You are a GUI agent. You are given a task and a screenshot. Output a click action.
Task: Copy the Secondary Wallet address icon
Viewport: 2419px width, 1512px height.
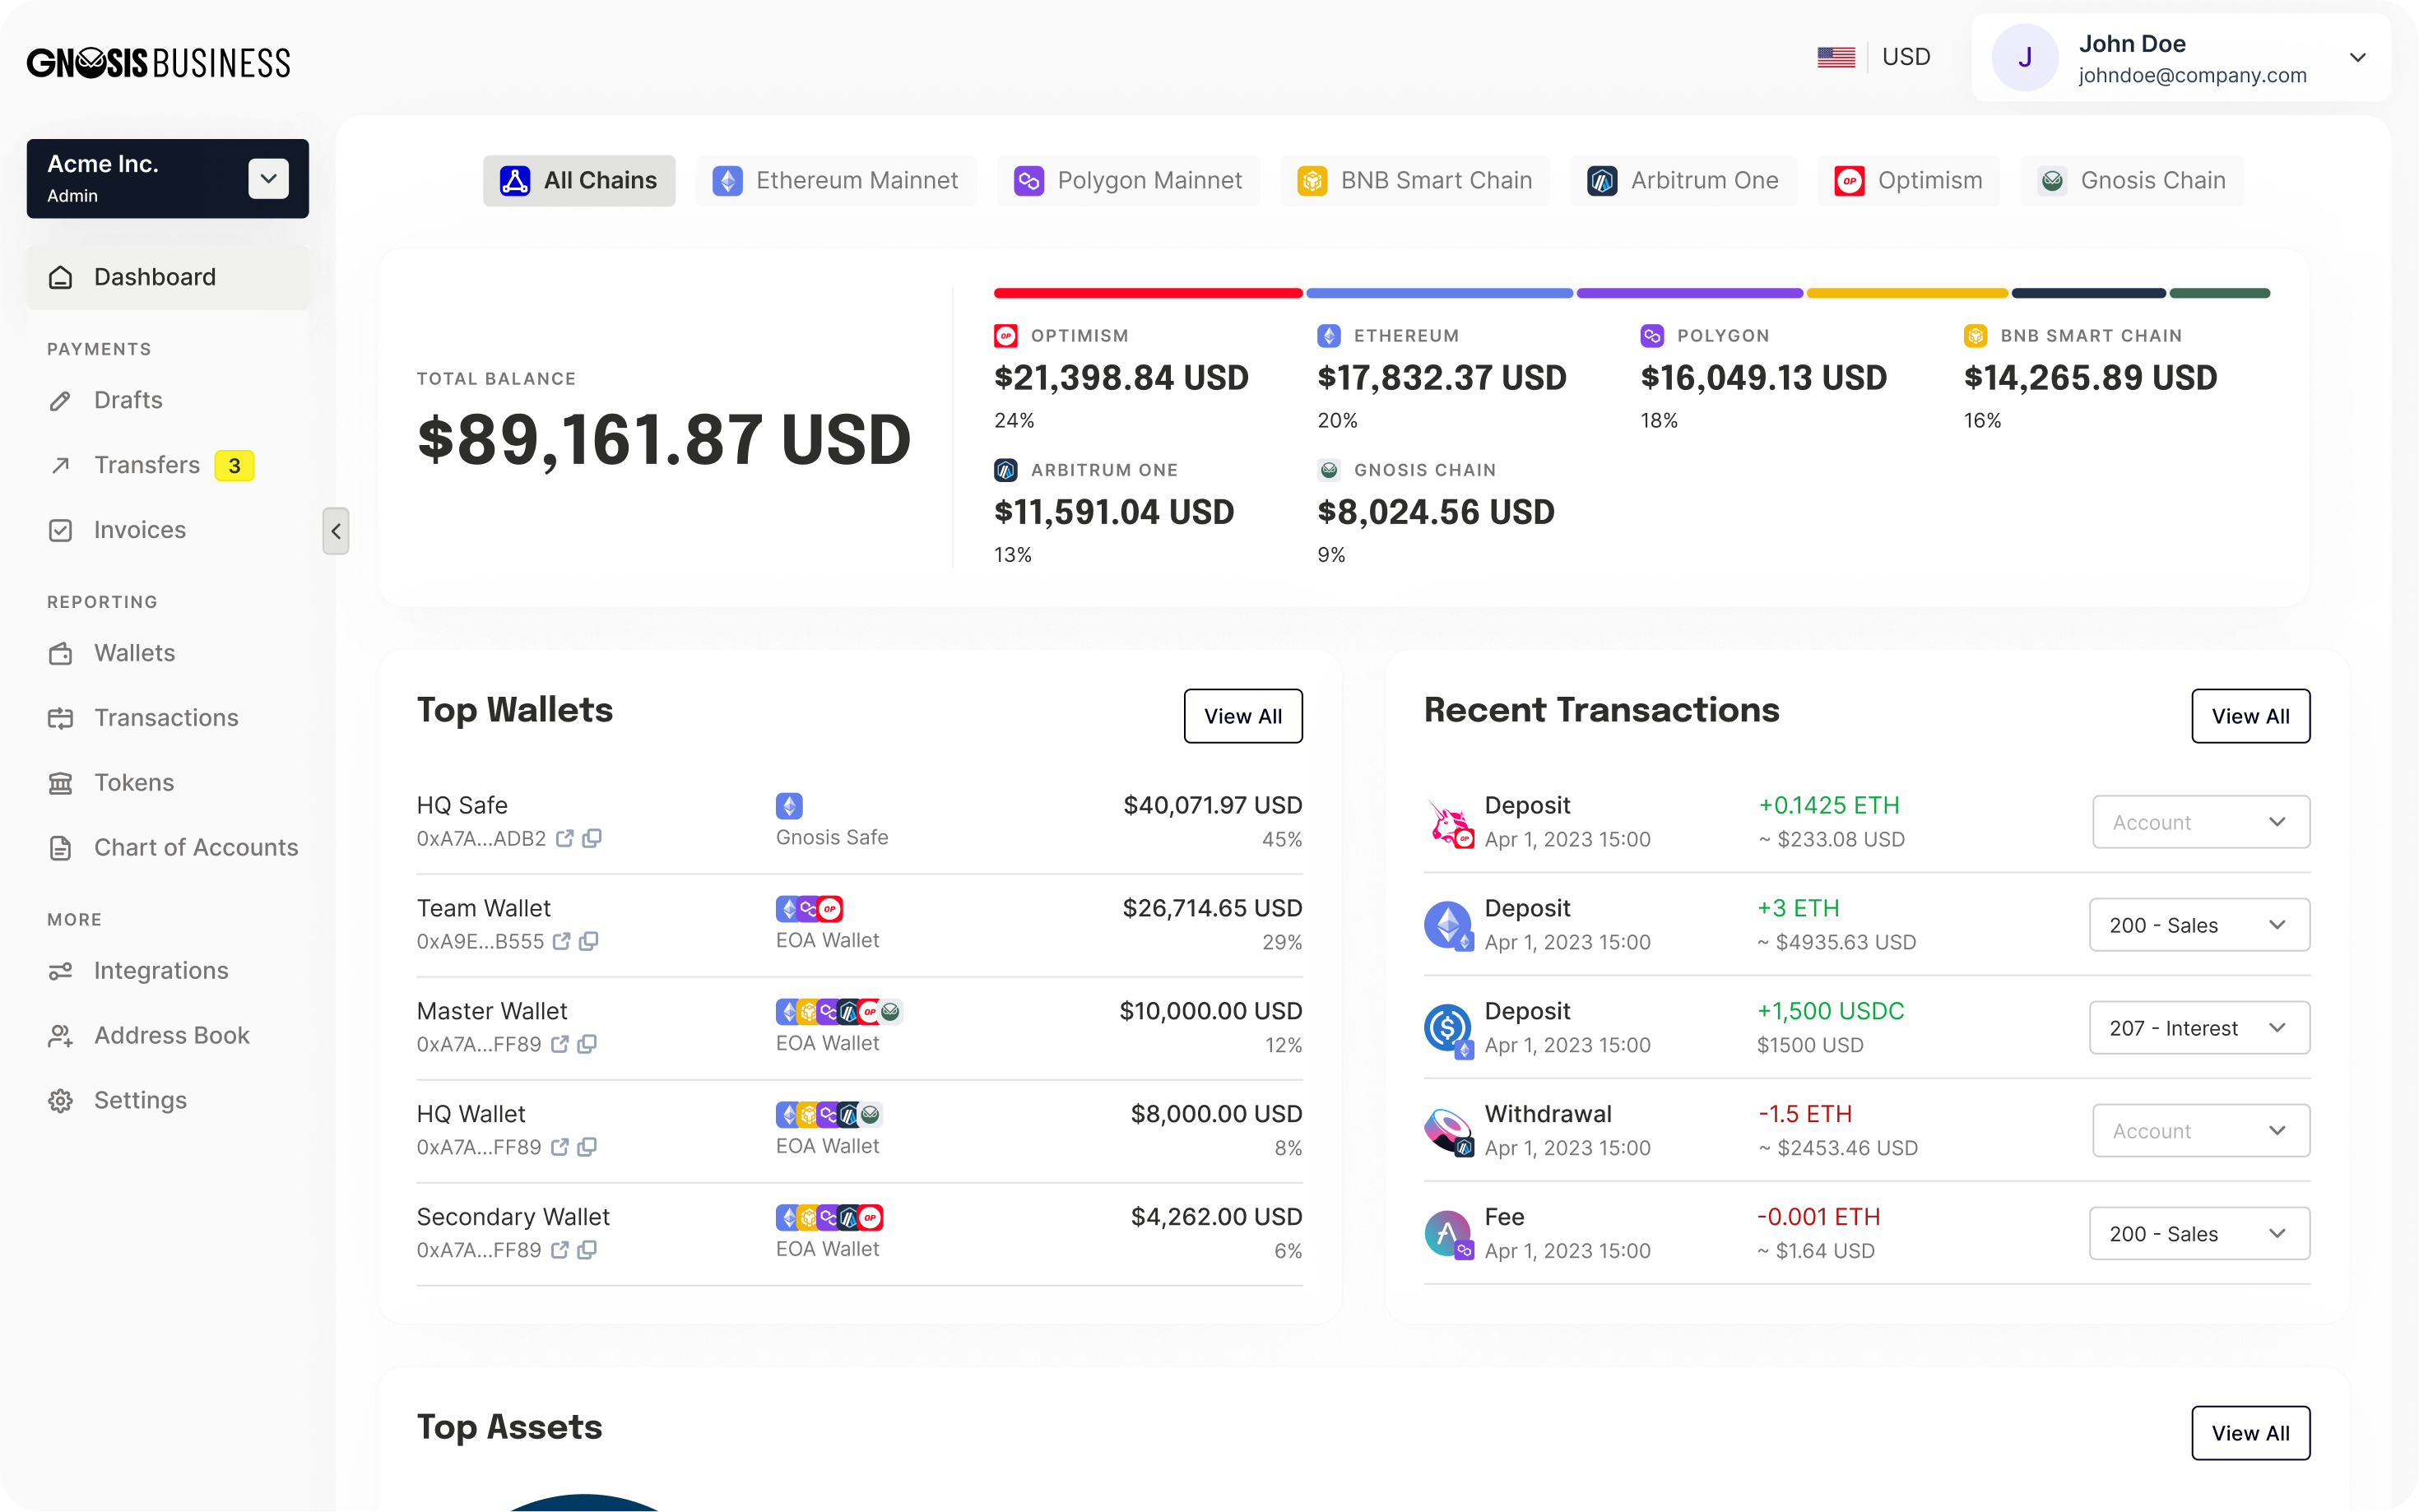click(x=588, y=1250)
